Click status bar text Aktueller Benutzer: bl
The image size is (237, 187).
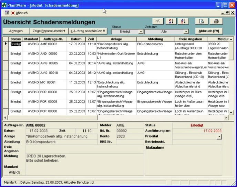point(79,183)
